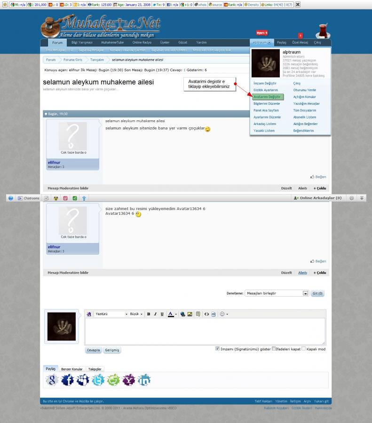Expand the font size Büyük dropdown
The image size is (372, 423).
click(136, 314)
